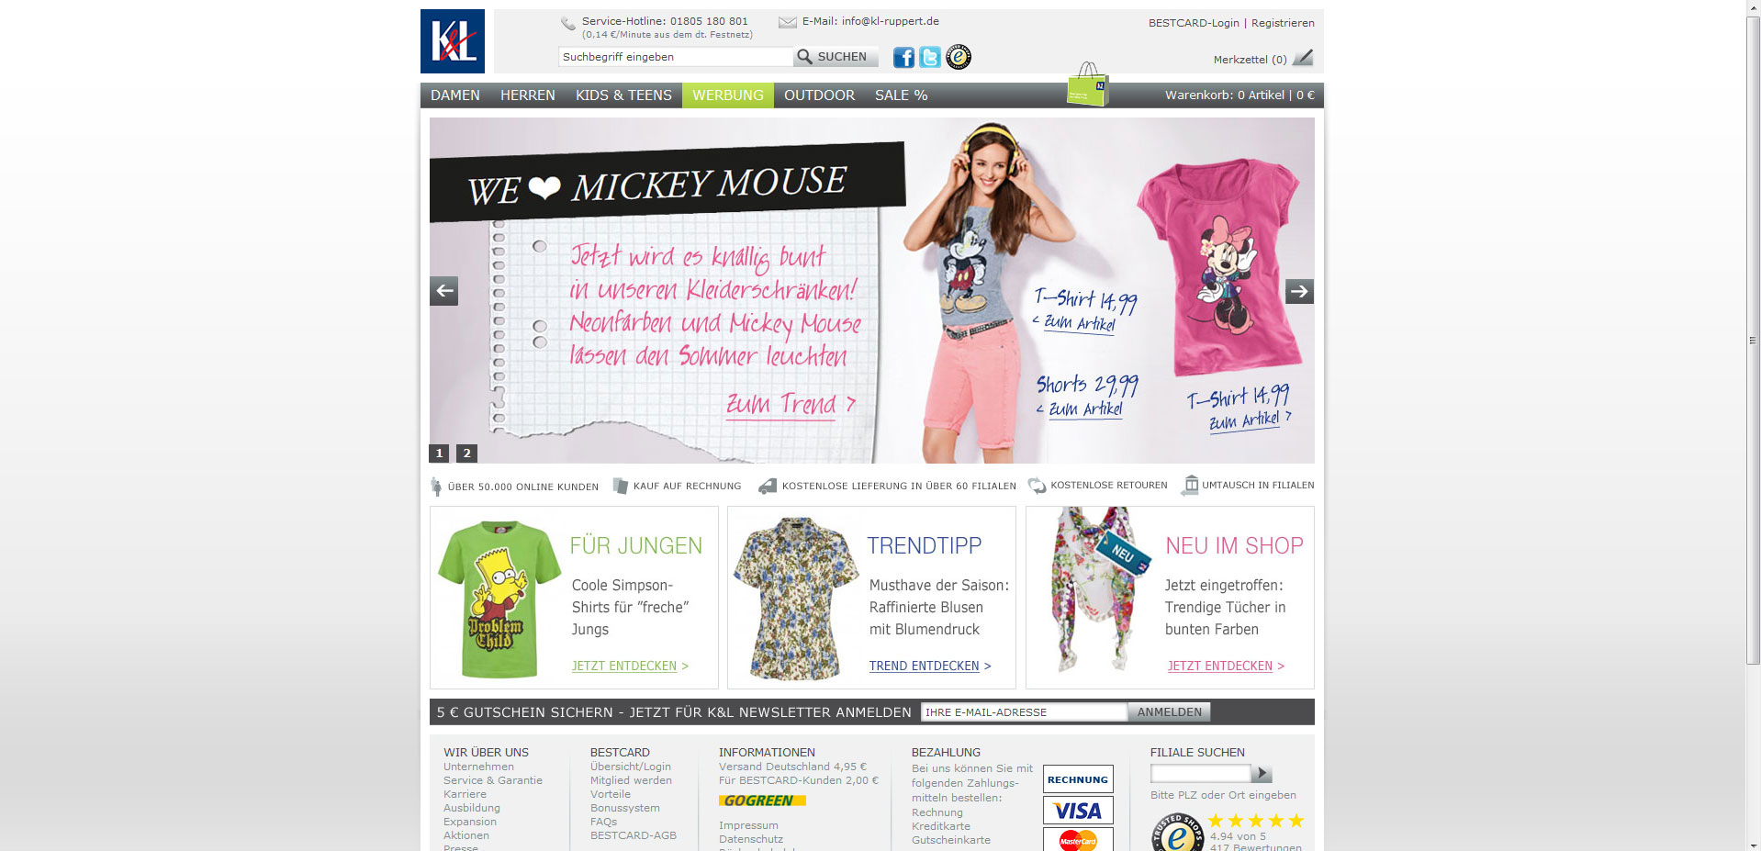Image resolution: width=1761 pixels, height=851 pixels.
Task: Open the Facebook page icon
Action: point(903,58)
